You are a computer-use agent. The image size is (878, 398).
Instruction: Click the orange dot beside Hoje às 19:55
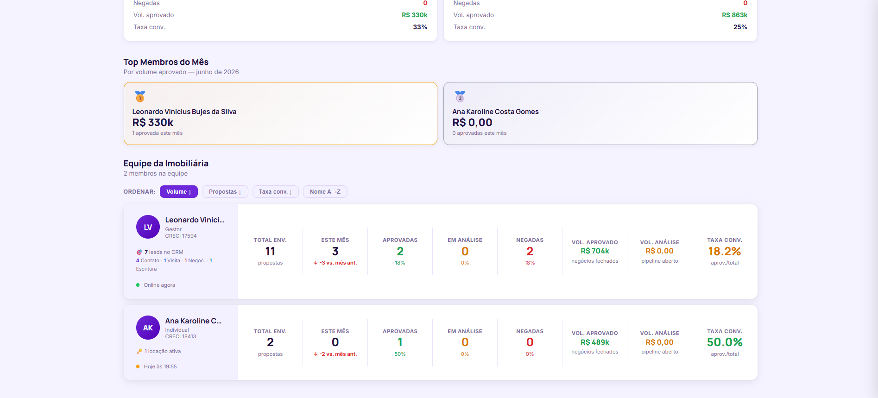138,366
